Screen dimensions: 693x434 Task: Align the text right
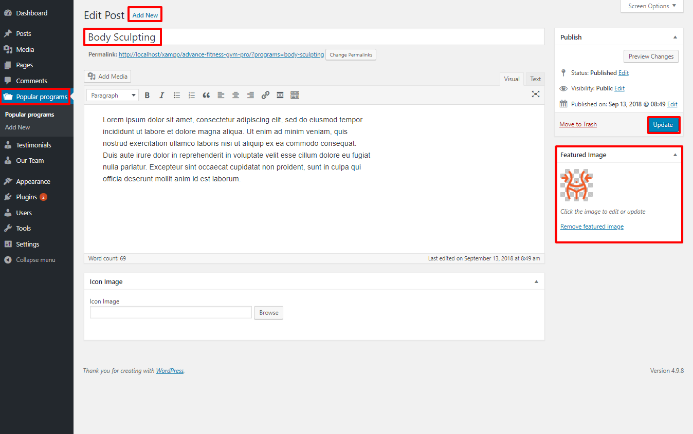[x=250, y=95]
